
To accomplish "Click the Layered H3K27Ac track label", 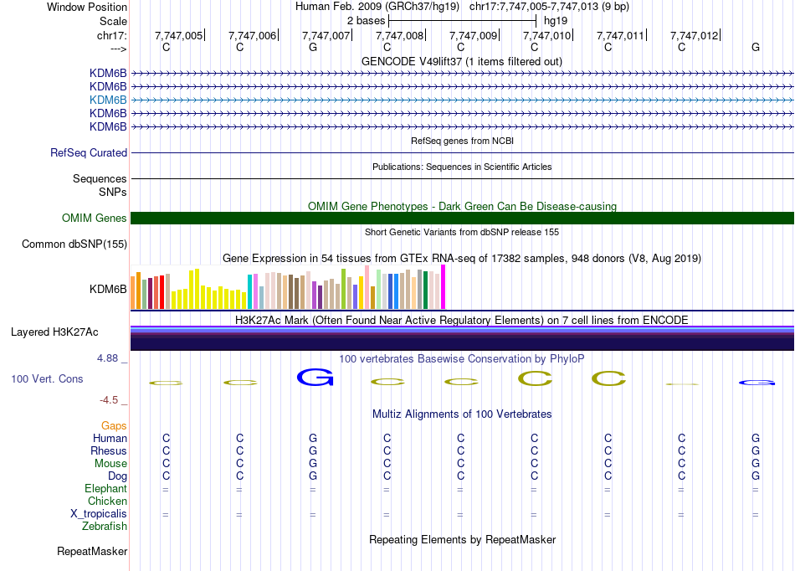I will click(54, 332).
